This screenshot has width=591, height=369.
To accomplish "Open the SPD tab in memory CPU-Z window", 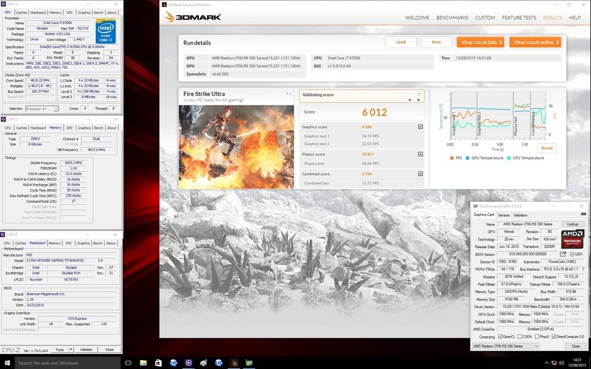I will point(69,127).
